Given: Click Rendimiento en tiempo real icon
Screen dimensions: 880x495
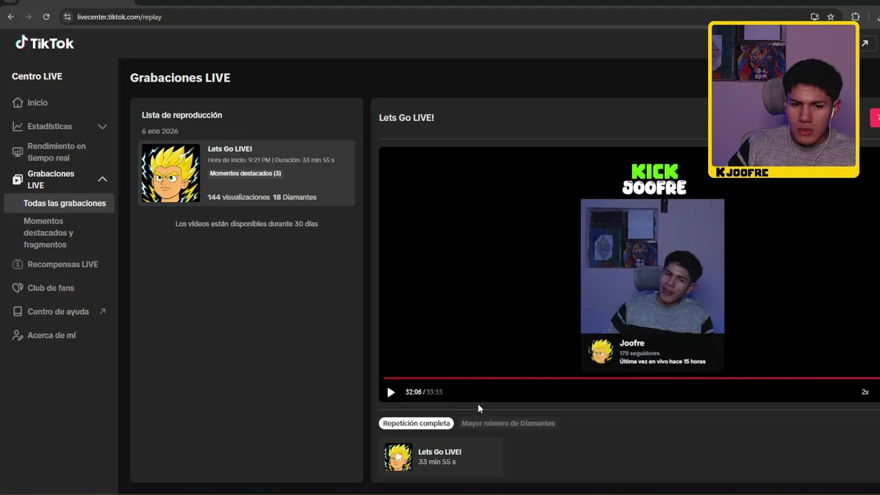Looking at the screenshot, I should pos(18,152).
